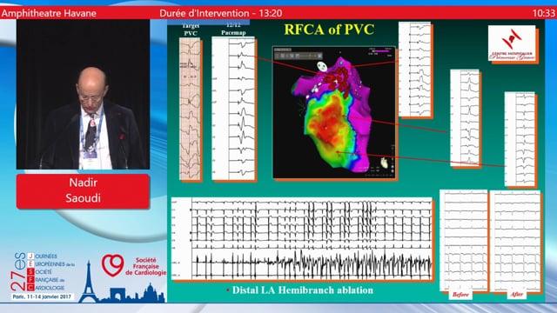Click the Eiffel Tower graphic

coord(88,282)
